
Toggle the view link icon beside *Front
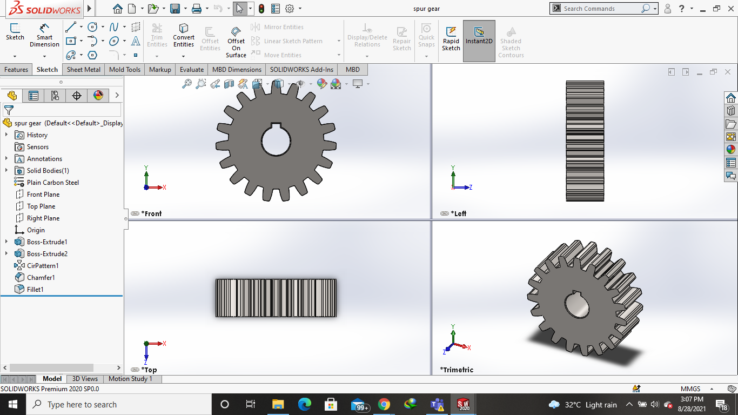[x=135, y=213]
